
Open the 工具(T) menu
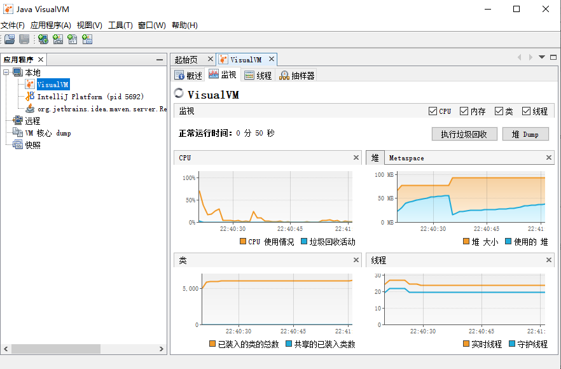point(120,25)
